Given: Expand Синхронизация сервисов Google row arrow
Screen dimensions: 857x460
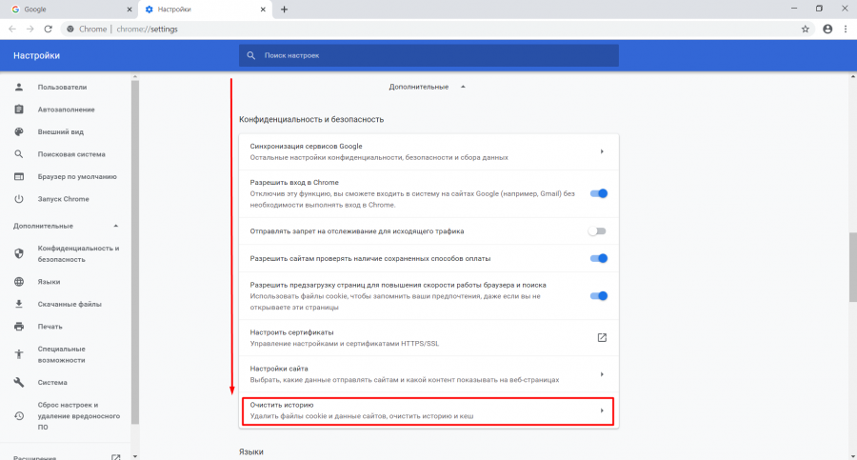Looking at the screenshot, I should (x=602, y=151).
